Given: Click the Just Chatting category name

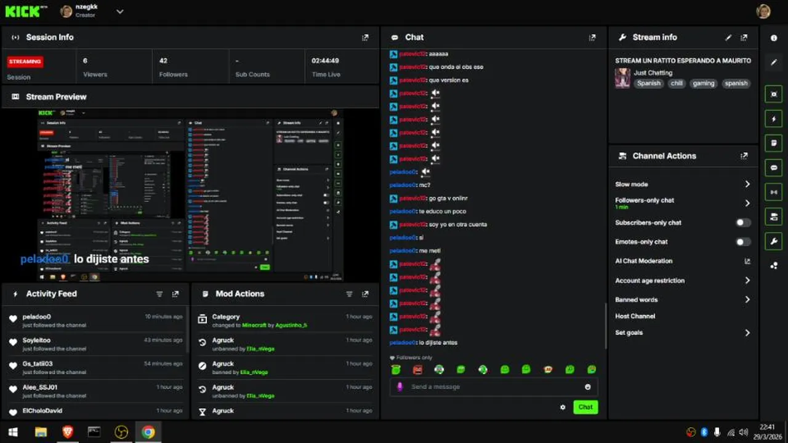Looking at the screenshot, I should point(653,73).
